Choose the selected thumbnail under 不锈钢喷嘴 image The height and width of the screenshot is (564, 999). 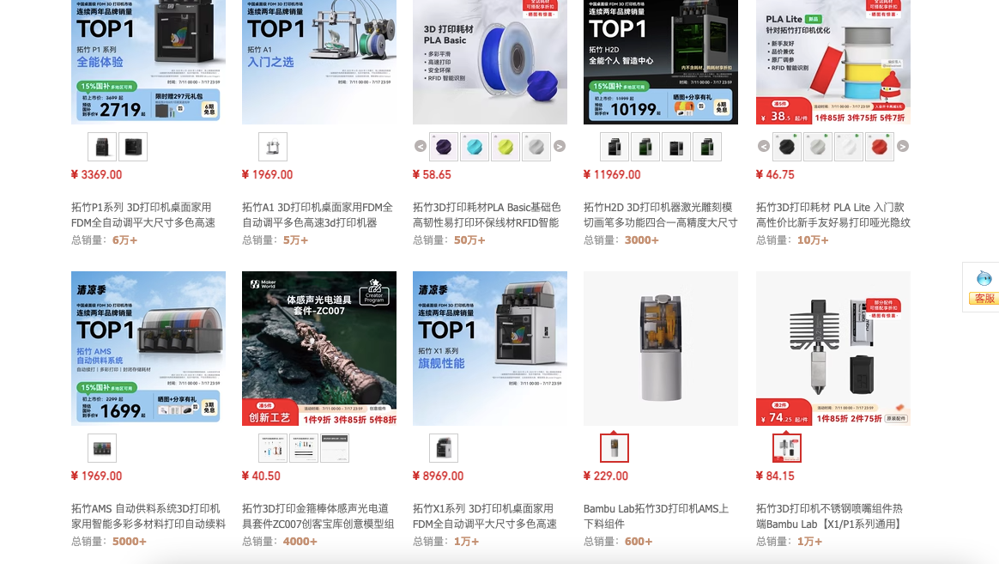[787, 448]
